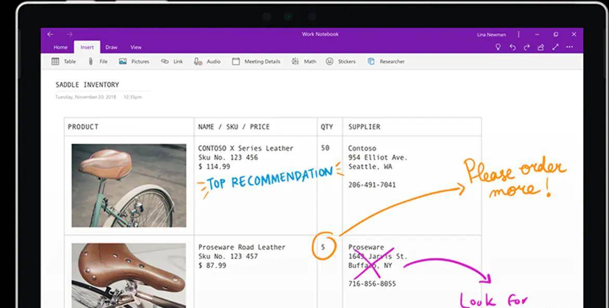The width and height of the screenshot is (609, 308).
Task: Select the Insert tab
Action: (x=87, y=47)
